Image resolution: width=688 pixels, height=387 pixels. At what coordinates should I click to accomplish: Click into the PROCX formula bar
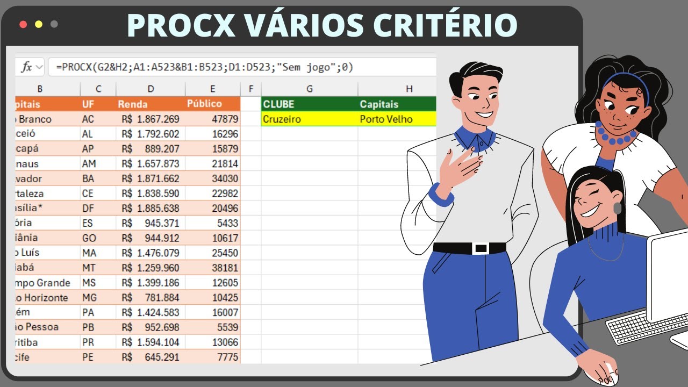(x=242, y=67)
